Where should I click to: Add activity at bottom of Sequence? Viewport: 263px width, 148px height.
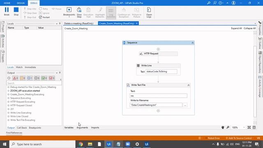(x=158, y=111)
